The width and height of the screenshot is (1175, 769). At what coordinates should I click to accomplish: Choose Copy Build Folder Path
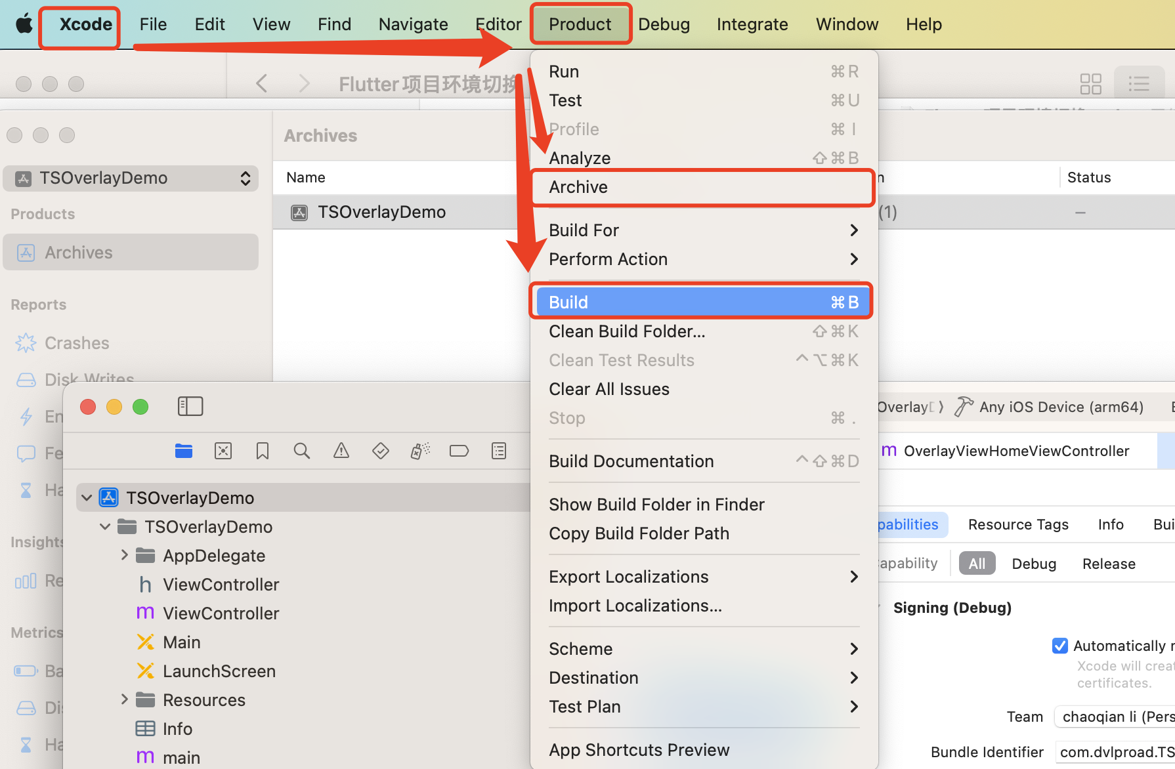click(x=703, y=533)
